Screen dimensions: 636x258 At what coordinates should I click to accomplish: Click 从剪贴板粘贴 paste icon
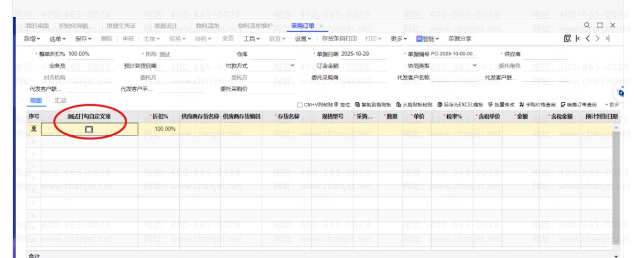click(x=399, y=105)
